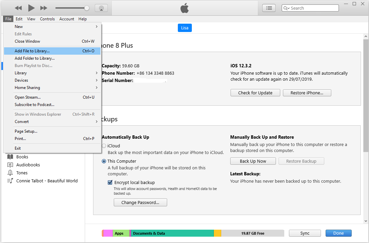Select iCloud backup radio button
The width and height of the screenshot is (369, 243).
[x=104, y=146]
